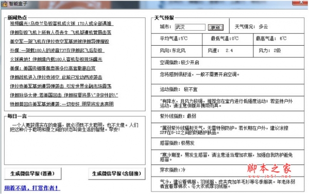Click the 属弱紫外线辐射天气 description
Image resolution: width=309 pixels, height=194 pixels.
[x=228, y=130]
